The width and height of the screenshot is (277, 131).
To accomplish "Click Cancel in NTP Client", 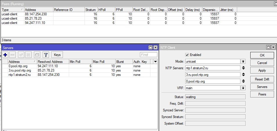I will point(262,63).
